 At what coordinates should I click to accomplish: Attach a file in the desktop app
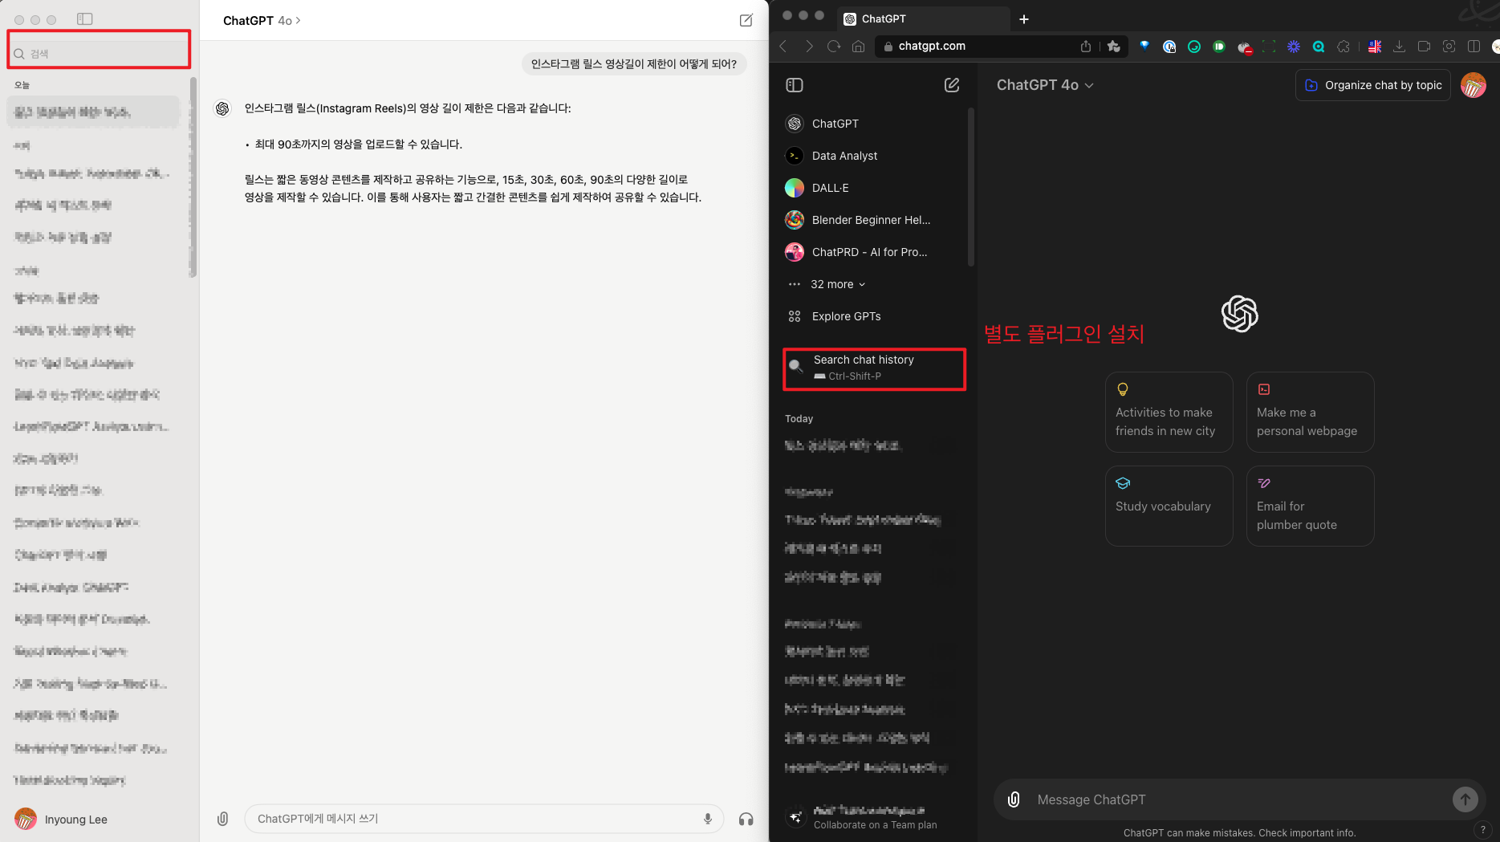222,819
